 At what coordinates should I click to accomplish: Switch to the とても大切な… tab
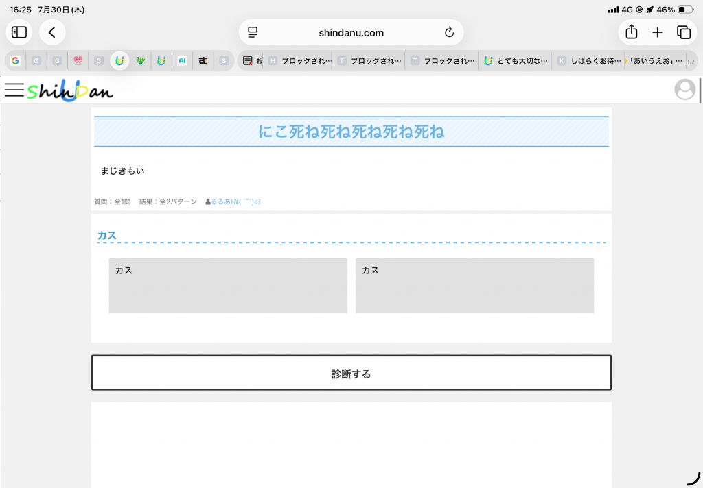tap(515, 61)
